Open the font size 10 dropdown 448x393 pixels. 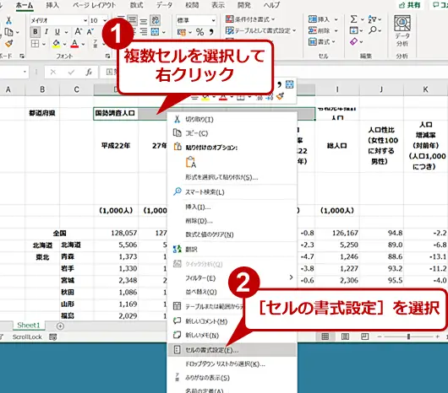pyautogui.click(x=105, y=20)
